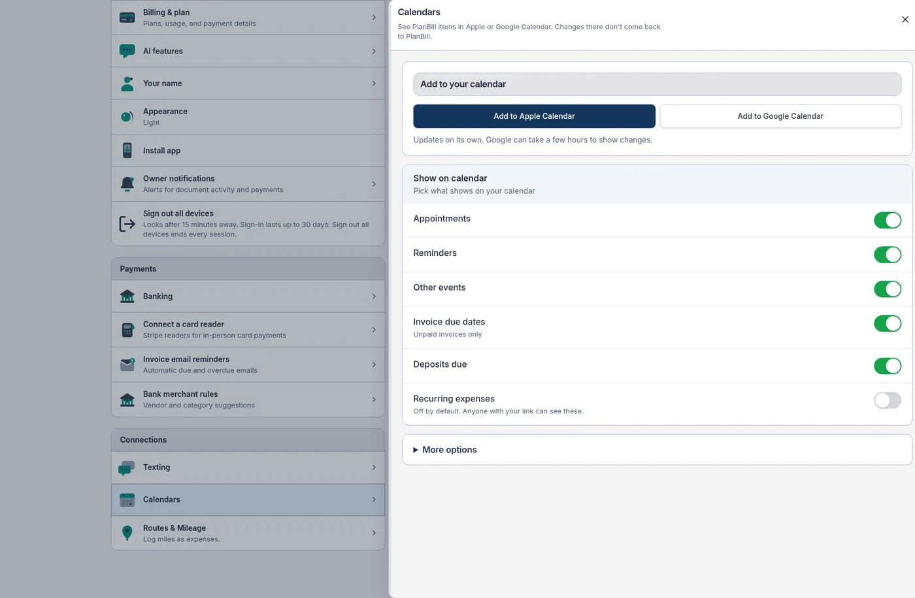Disable Invoice due dates on calendar
Viewport: 915px width, 598px height.
click(888, 323)
